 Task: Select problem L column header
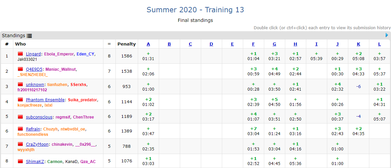pos(379,44)
